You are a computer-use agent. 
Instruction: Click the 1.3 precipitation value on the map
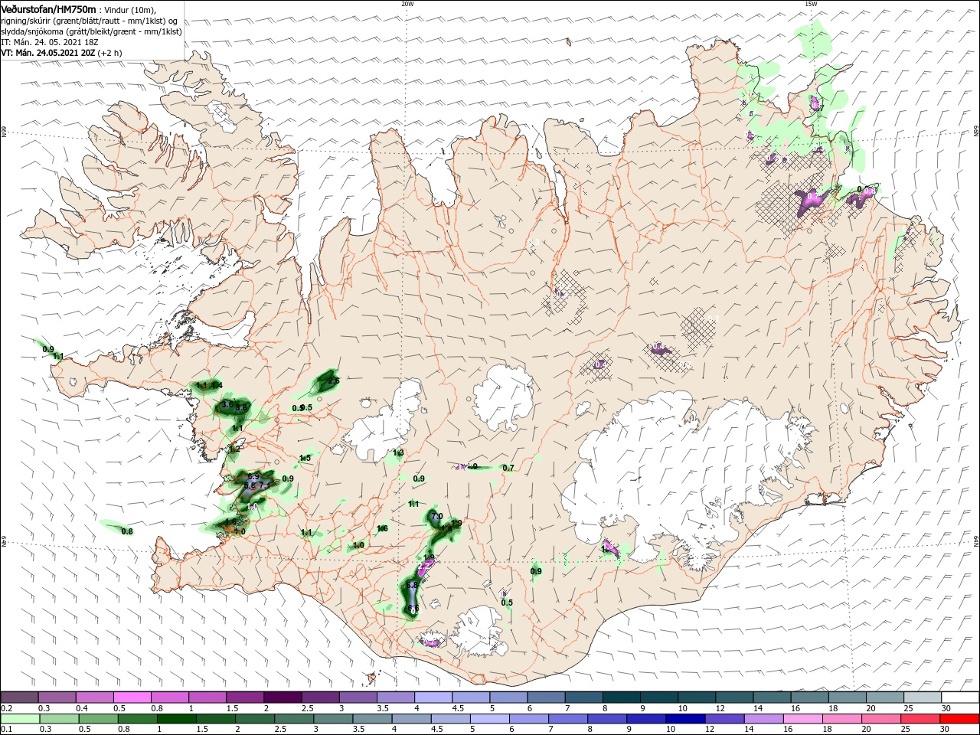pos(398,453)
